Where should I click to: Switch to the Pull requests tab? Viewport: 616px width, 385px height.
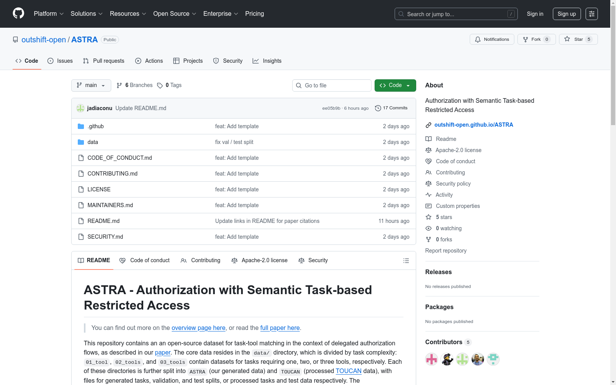pyautogui.click(x=104, y=61)
